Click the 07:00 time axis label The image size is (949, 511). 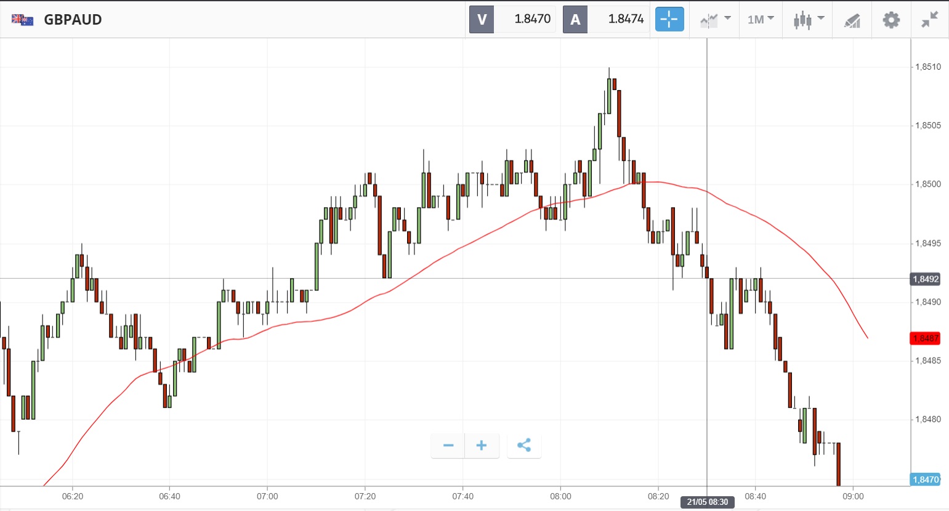267,496
